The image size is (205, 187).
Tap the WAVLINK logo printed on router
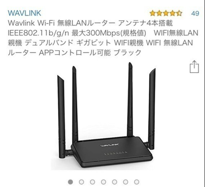tap(109, 145)
